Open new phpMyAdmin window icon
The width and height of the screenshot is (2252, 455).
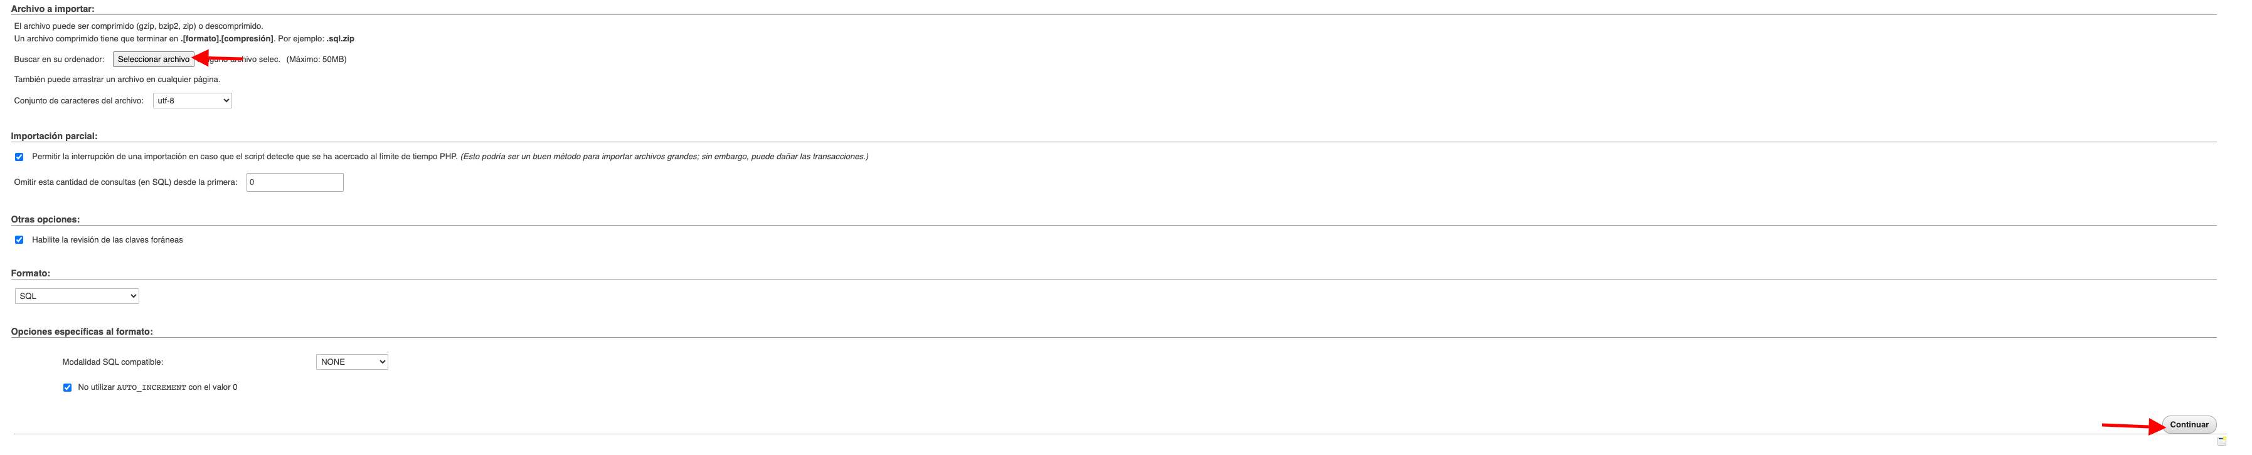pyautogui.click(x=2221, y=441)
